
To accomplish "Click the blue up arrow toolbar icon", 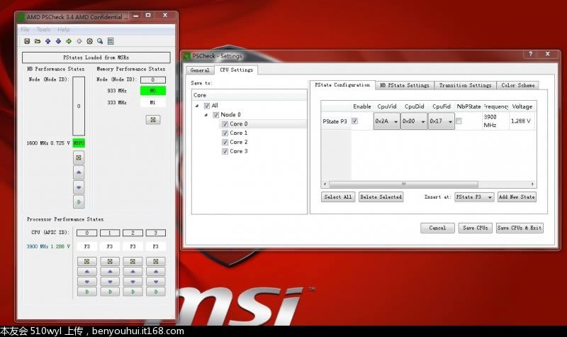I will coord(48,41).
